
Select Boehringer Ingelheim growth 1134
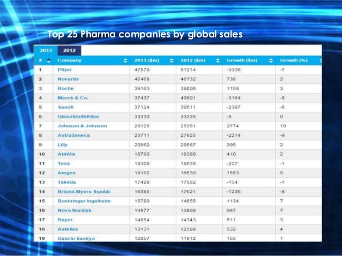(233, 201)
